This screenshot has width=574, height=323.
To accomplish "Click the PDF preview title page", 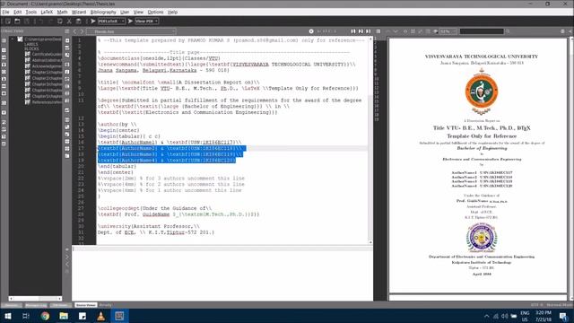I will [x=478, y=165].
